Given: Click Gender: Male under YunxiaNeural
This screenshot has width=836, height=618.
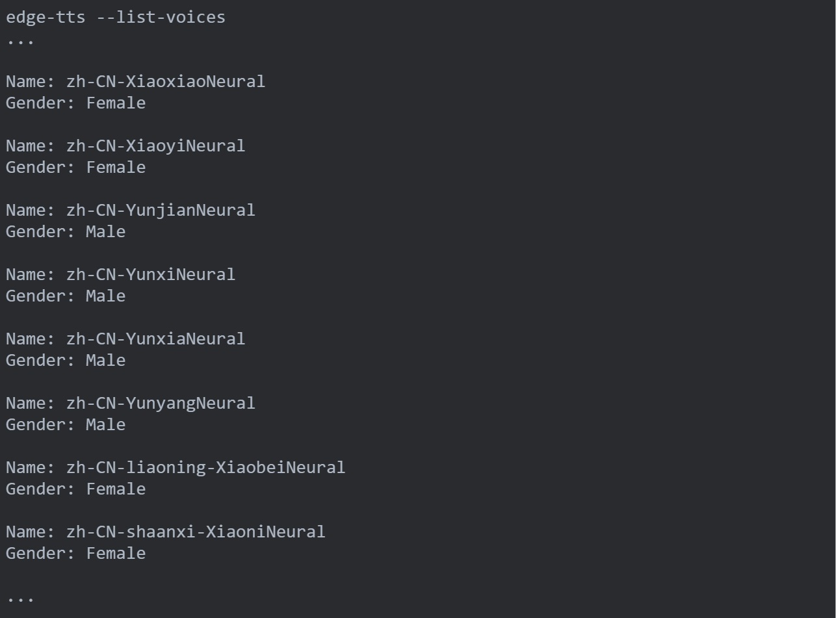Looking at the screenshot, I should (x=66, y=360).
